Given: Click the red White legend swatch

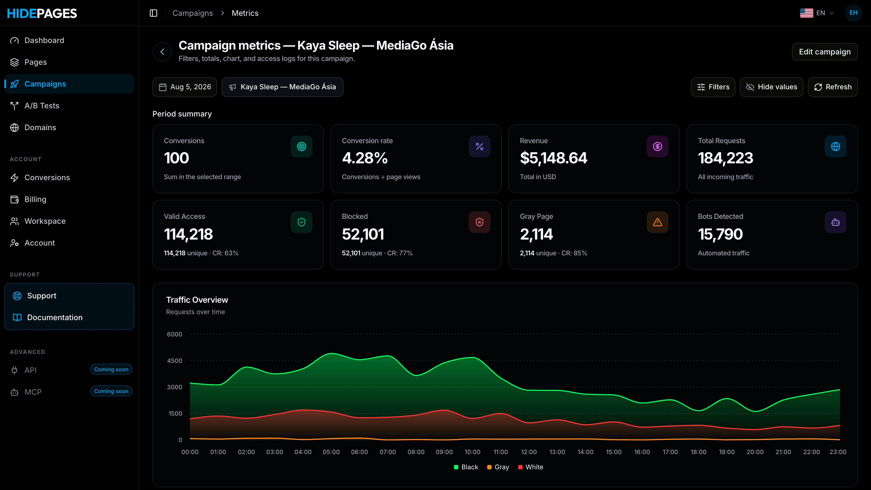Looking at the screenshot, I should (x=520, y=467).
